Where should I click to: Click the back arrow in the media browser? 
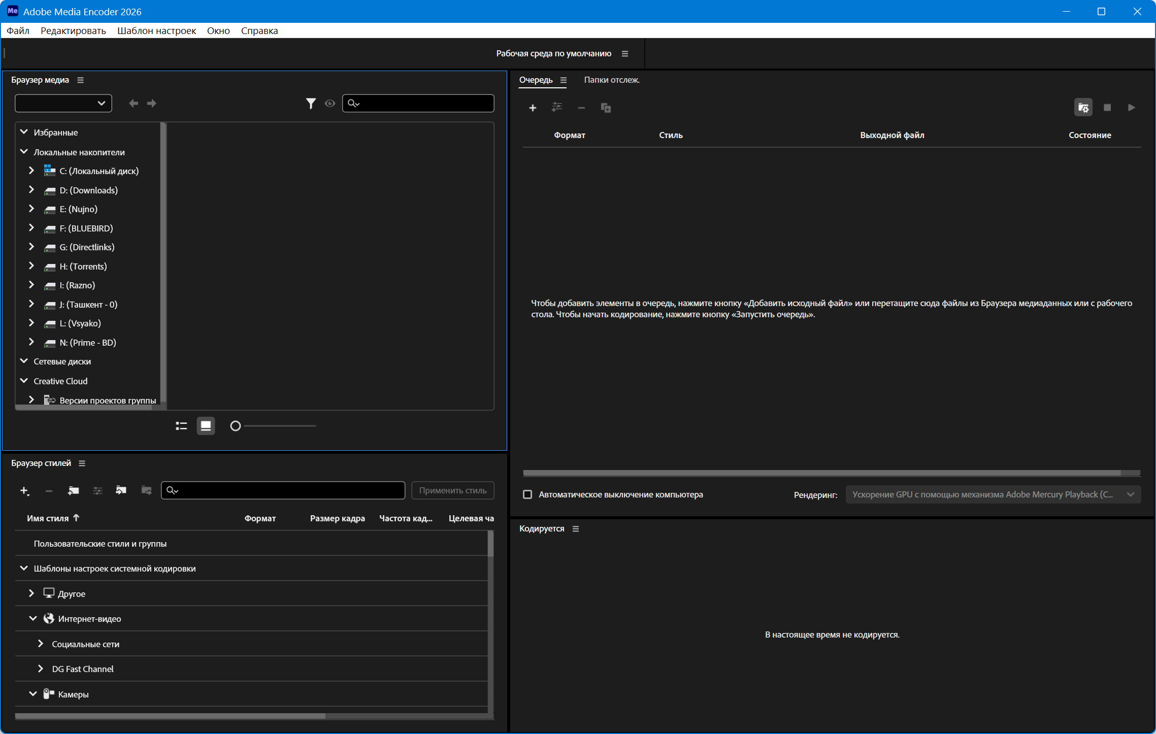tap(134, 104)
